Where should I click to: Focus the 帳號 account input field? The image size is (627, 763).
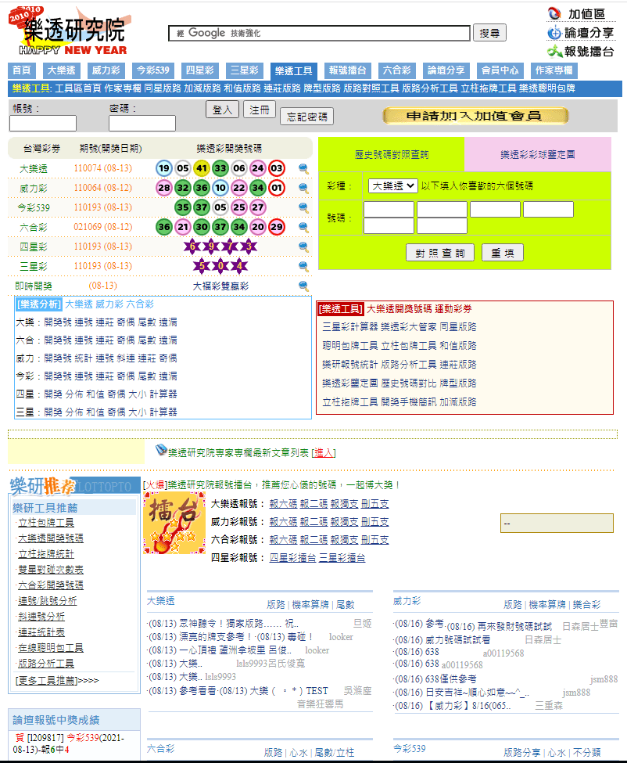tap(43, 123)
